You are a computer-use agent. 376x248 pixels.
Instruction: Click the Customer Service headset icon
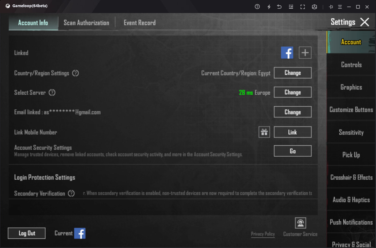click(300, 223)
